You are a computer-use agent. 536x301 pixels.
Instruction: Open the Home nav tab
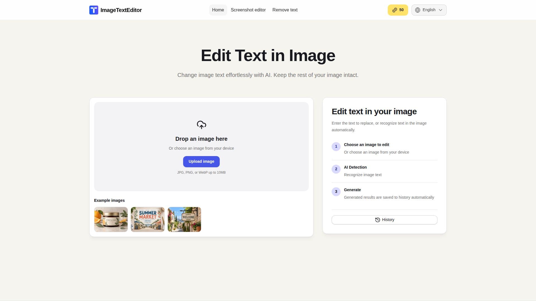click(x=218, y=10)
